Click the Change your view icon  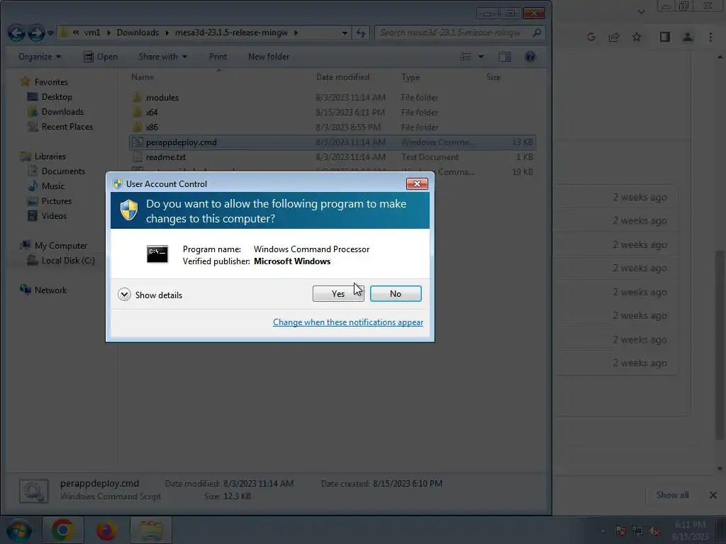465,57
